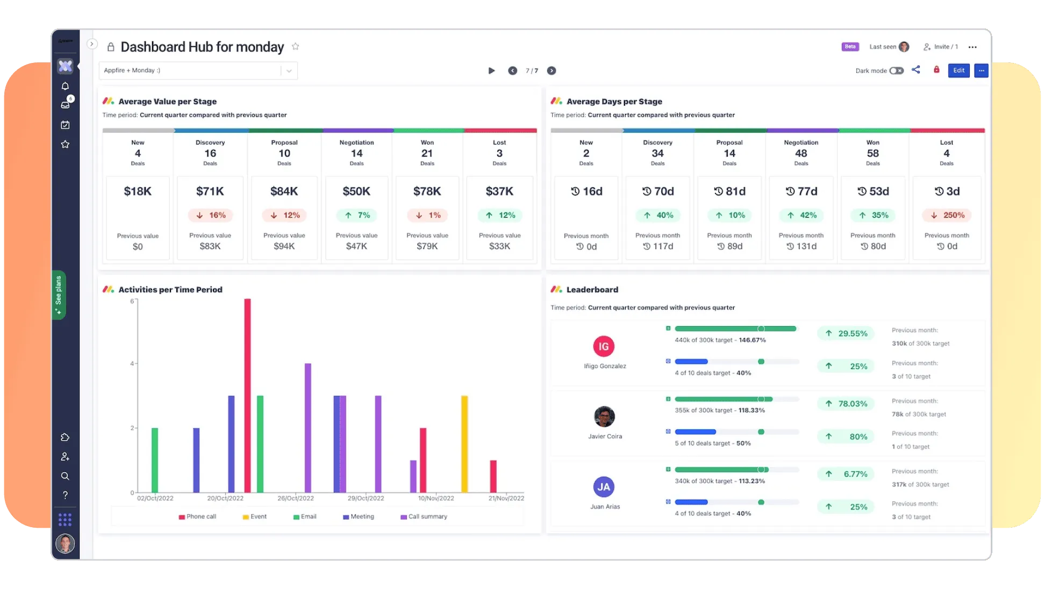The width and height of the screenshot is (1045, 589).
Task: Open the notifications bell in sidebar
Action: click(x=65, y=86)
